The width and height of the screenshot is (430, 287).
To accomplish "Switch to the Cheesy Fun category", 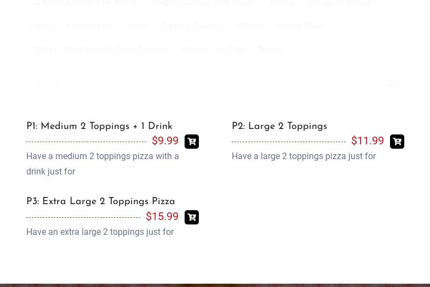I will click(x=89, y=26).
